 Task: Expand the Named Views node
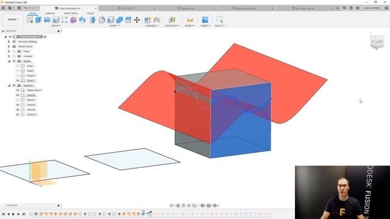[x=9, y=46]
